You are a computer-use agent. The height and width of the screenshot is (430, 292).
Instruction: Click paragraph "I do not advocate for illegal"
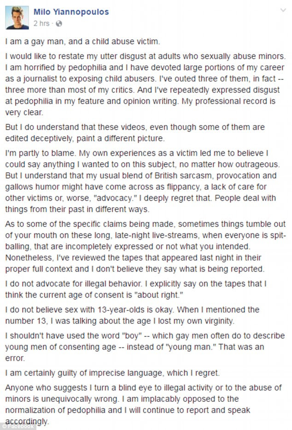coord(136,289)
